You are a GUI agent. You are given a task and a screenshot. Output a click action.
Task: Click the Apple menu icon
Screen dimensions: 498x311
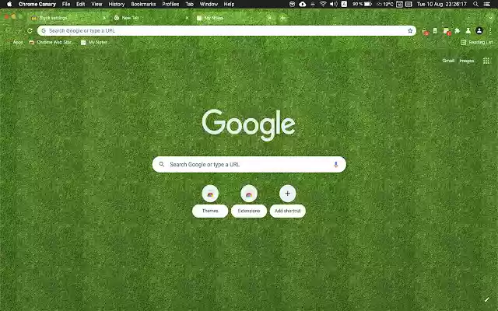point(9,4)
